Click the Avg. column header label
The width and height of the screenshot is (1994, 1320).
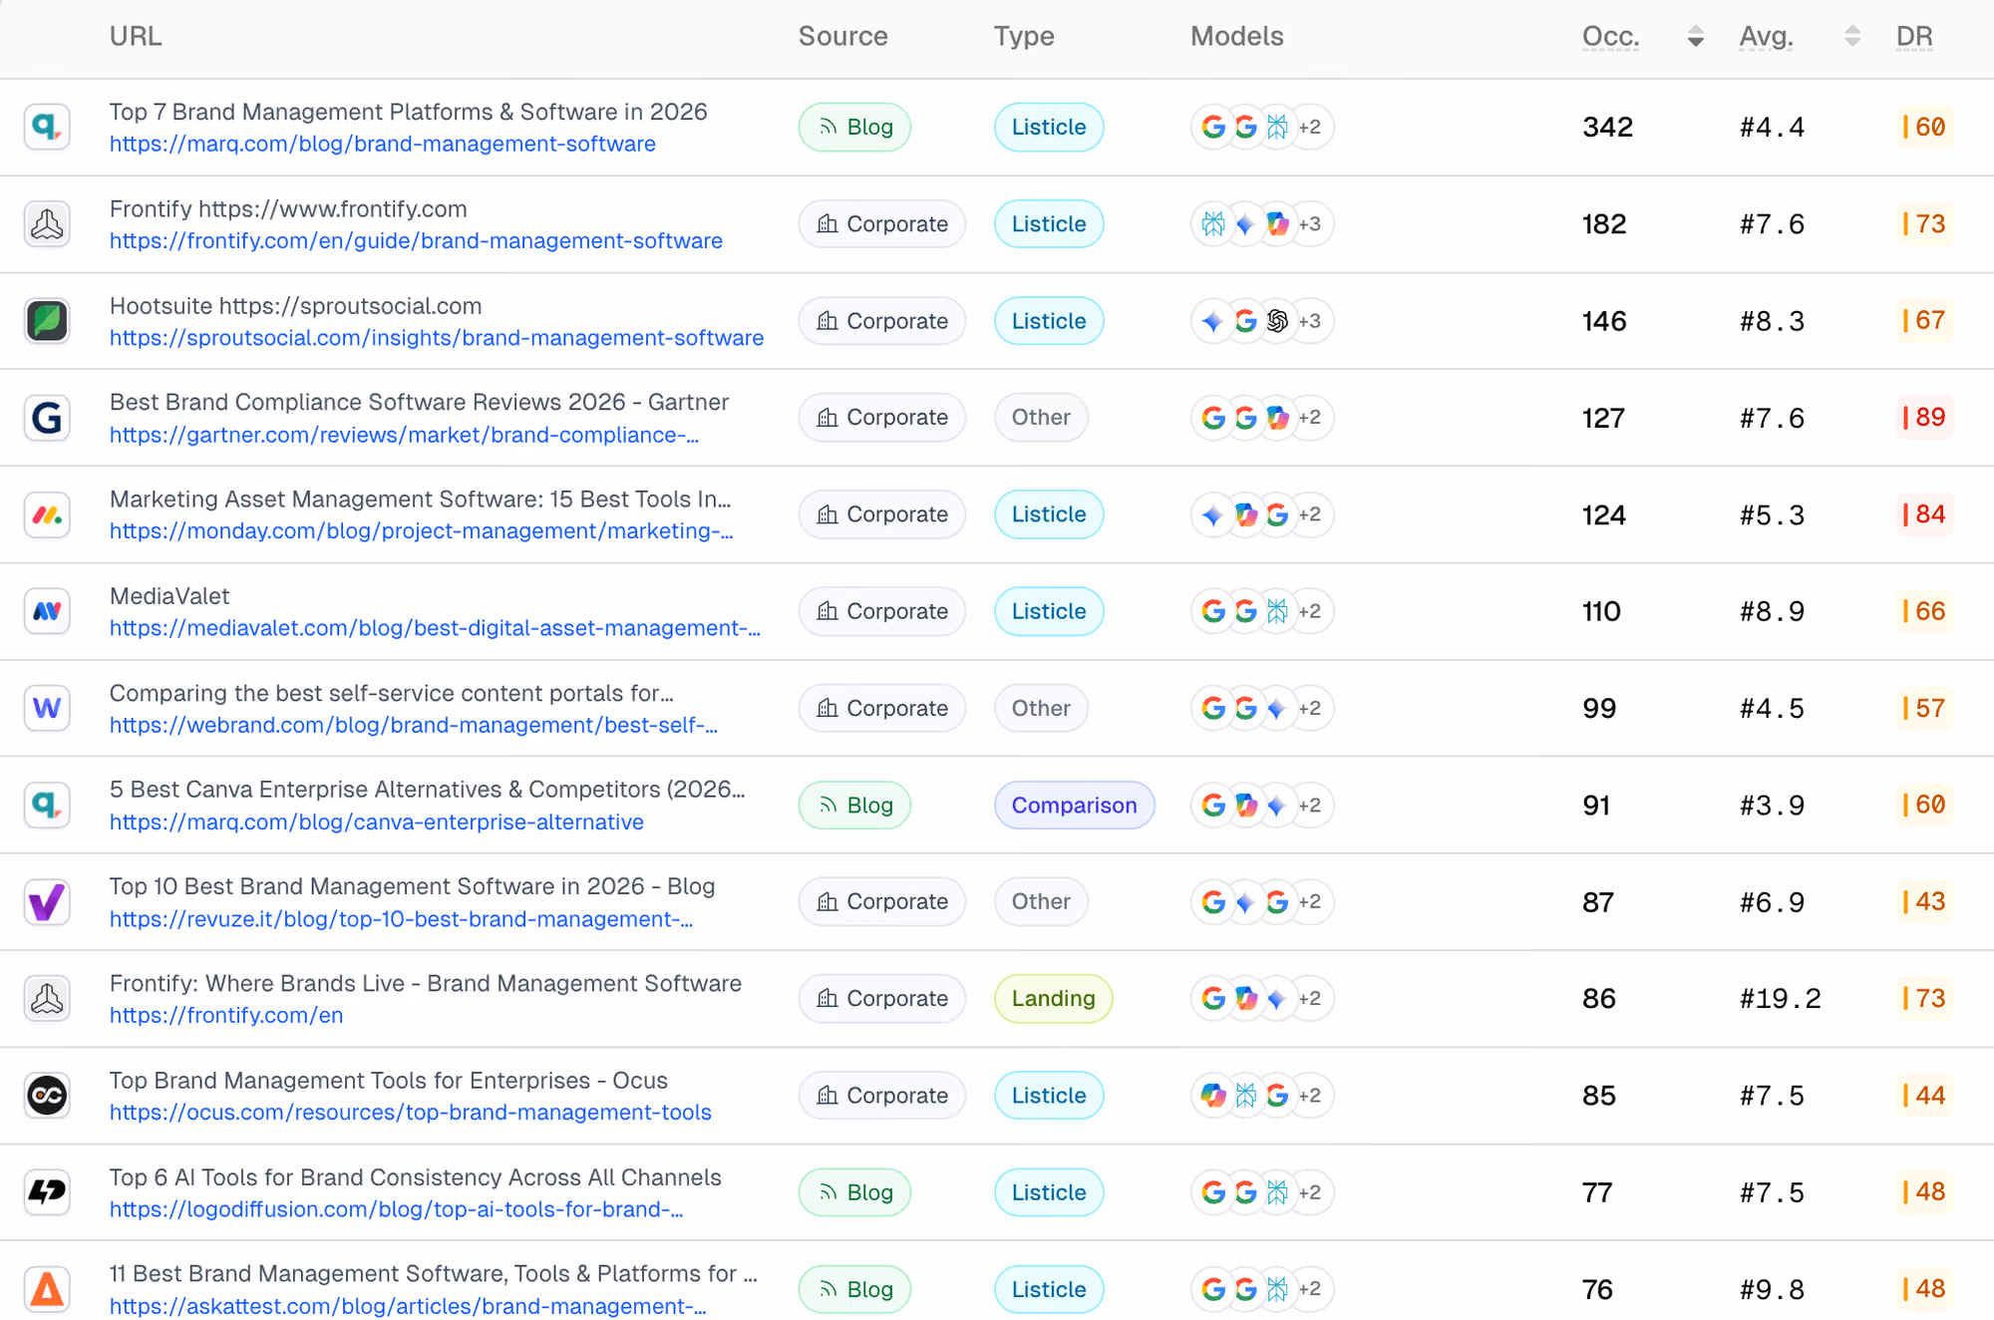[x=1767, y=37]
